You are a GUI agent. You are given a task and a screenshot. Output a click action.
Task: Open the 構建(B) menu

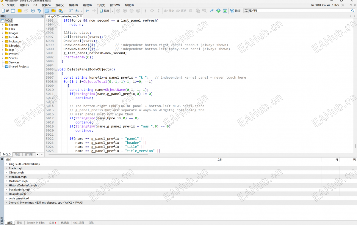[x=73, y=5]
